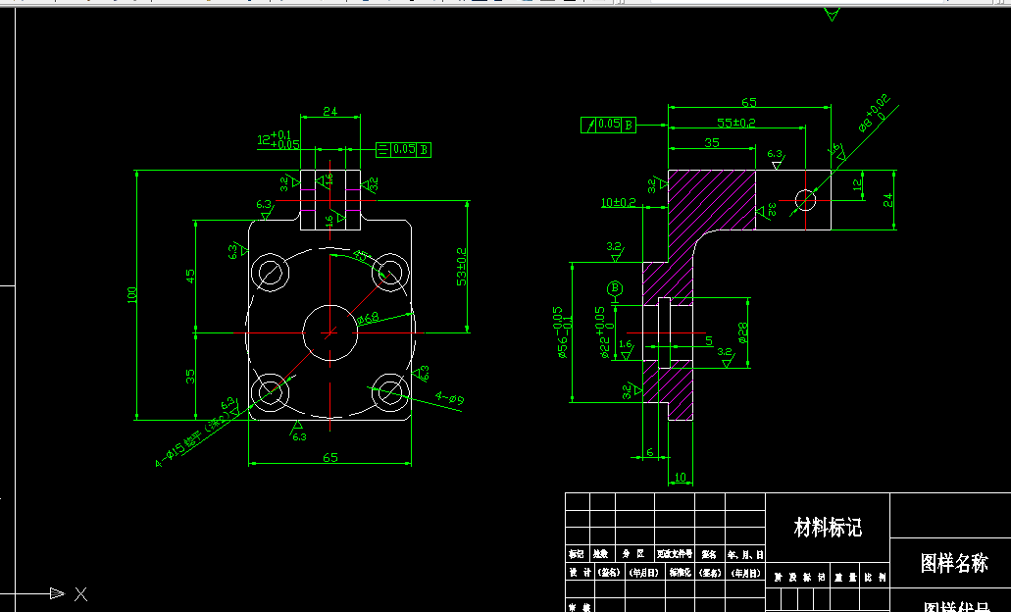This screenshot has width=1011, height=612.
Task: Click the 设计 cell in title block
Action: [580, 573]
